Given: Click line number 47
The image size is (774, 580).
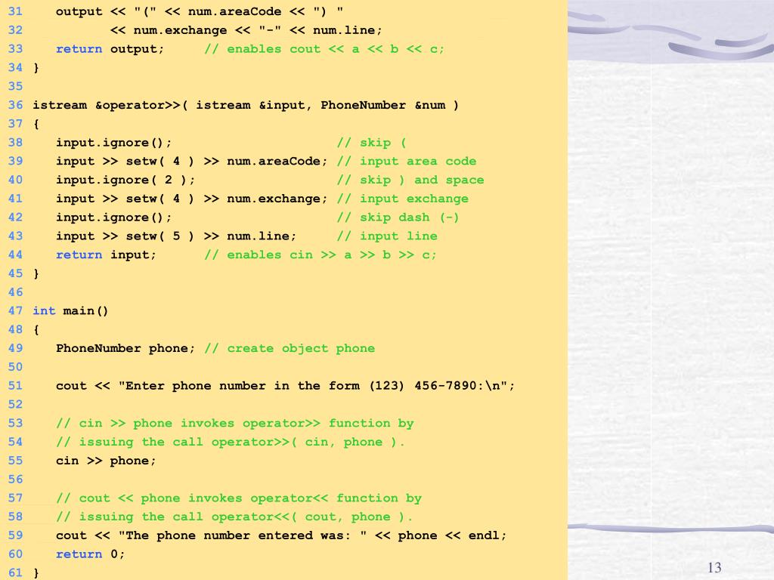Looking at the screenshot, I should pyautogui.click(x=15, y=311).
